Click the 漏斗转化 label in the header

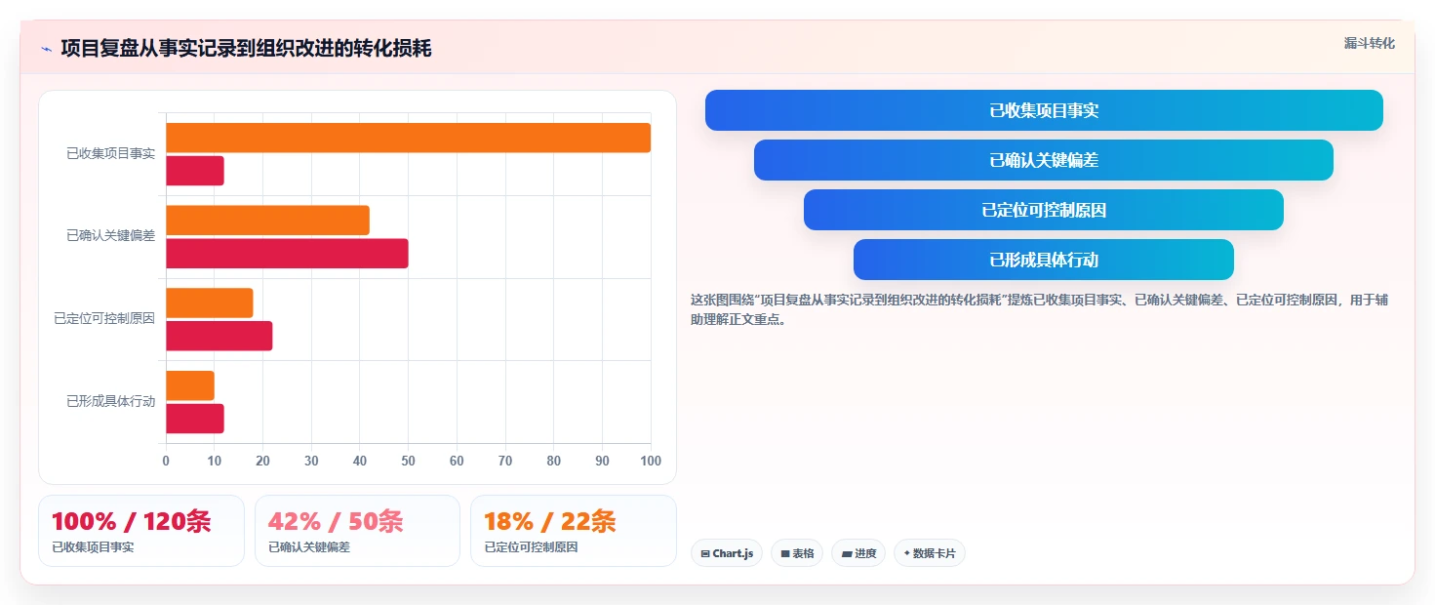click(1370, 43)
